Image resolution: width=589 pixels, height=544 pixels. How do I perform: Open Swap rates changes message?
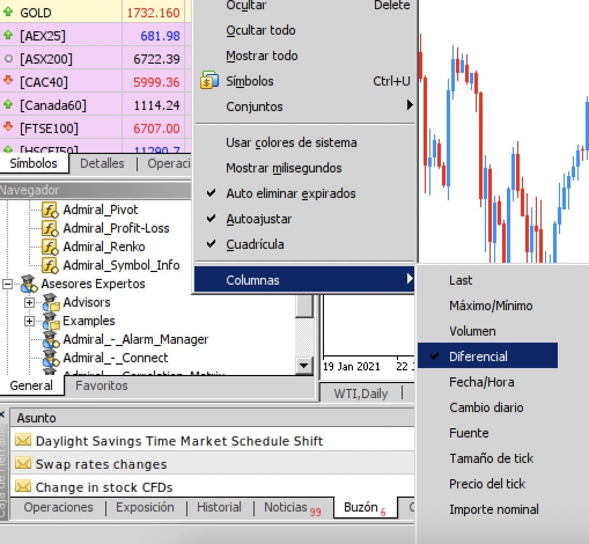tap(212, 464)
